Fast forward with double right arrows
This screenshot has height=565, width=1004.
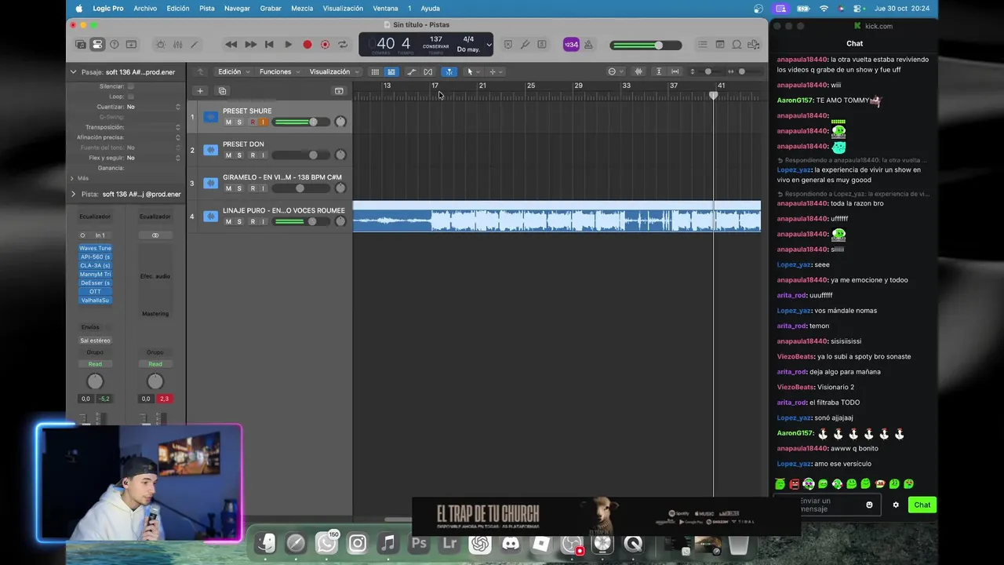(x=250, y=45)
